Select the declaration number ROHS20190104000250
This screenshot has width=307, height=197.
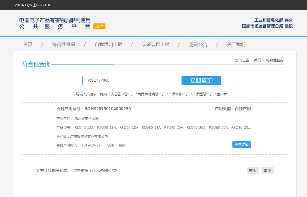click(x=107, y=109)
